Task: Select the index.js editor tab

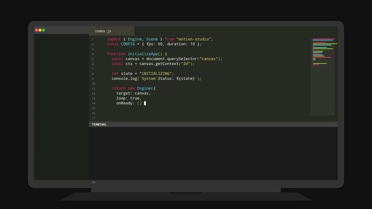Action: (111, 31)
